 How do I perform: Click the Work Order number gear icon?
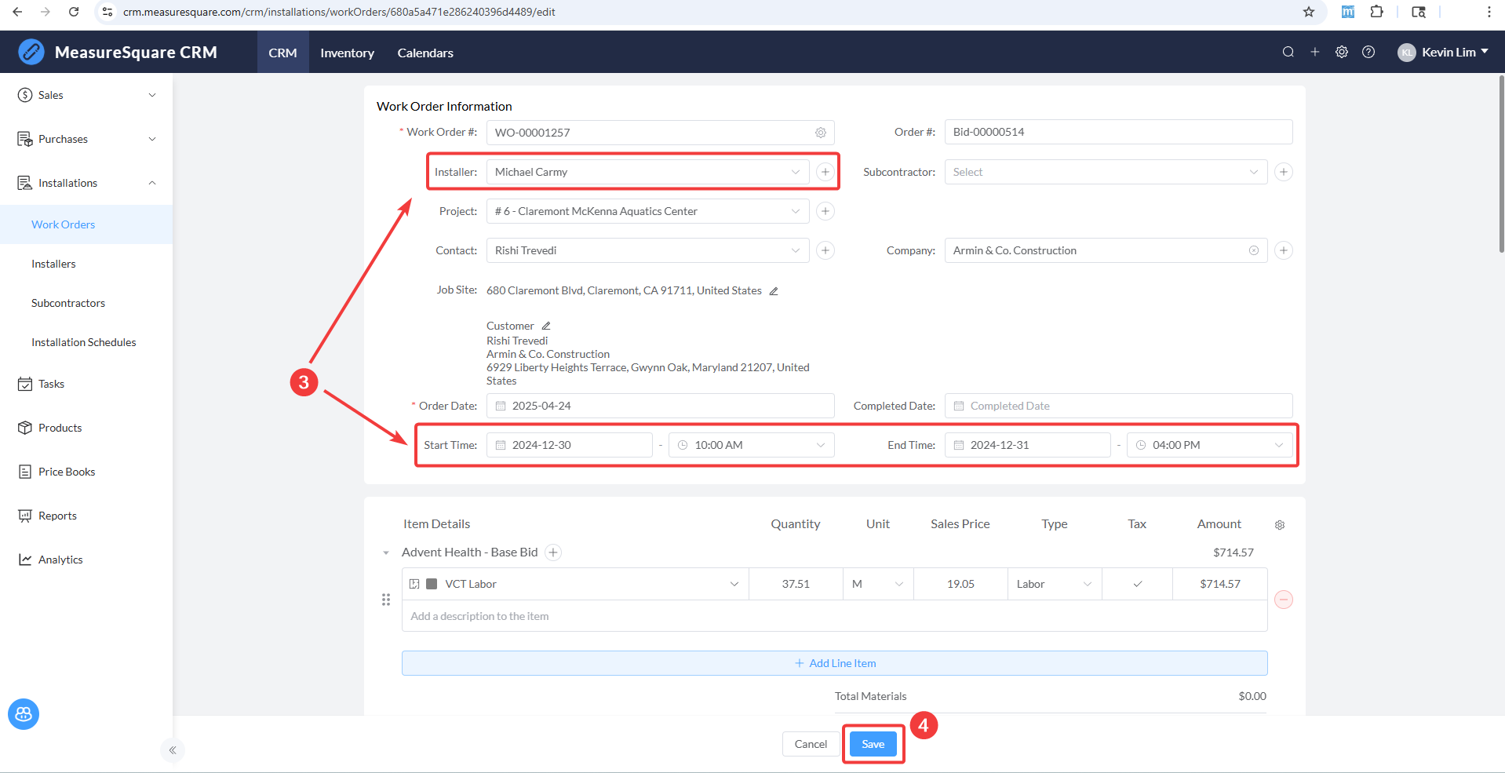[821, 133]
